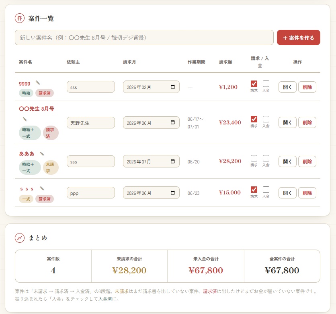336x314 pixels.
Task: Click the ｓｓｓ case name
Action: coord(27,189)
